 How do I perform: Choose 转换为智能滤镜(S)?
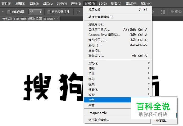click(118, 17)
